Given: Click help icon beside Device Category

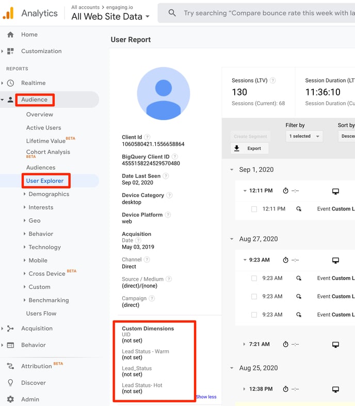Looking at the screenshot, I should pyautogui.click(x=169, y=195).
